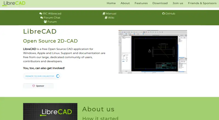The width and height of the screenshot is (219, 120).
Task: Click the Forum Chat bubble icon
Action: pyautogui.click(x=42, y=18)
